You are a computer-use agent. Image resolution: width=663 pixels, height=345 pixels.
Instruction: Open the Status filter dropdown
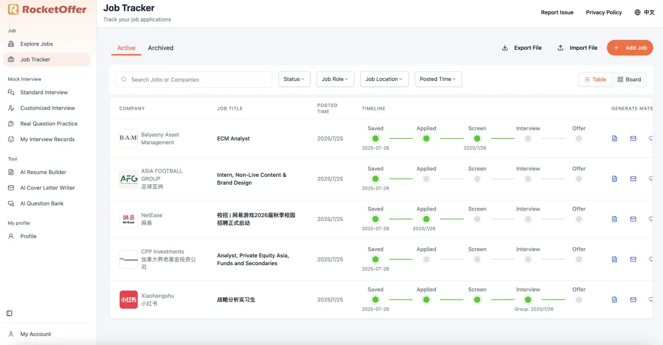pyautogui.click(x=294, y=79)
